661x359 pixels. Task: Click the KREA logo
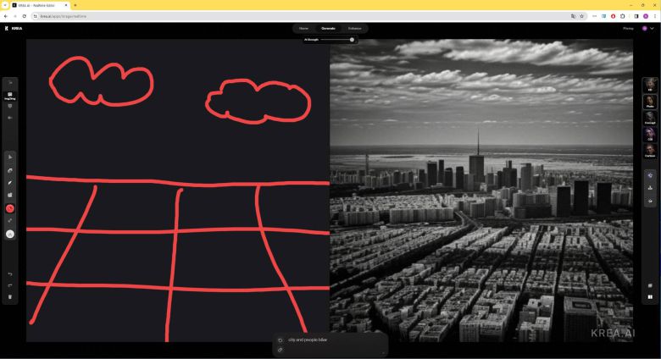coord(13,28)
